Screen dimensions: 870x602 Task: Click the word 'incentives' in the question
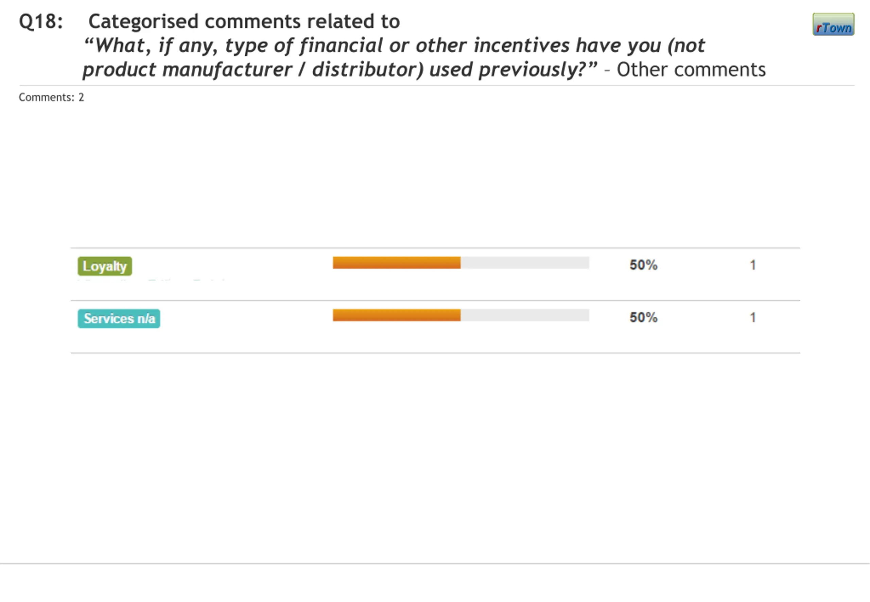click(521, 46)
